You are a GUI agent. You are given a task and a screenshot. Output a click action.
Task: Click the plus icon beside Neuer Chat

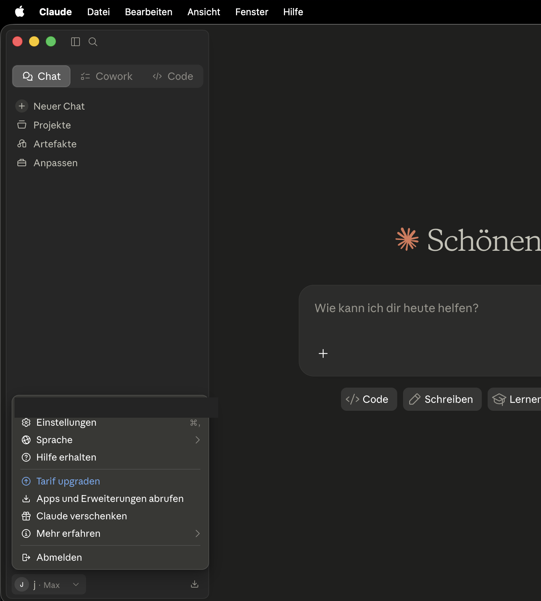(x=22, y=106)
